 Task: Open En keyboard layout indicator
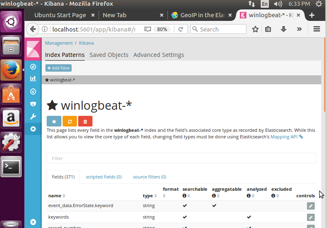tap(265, 4)
